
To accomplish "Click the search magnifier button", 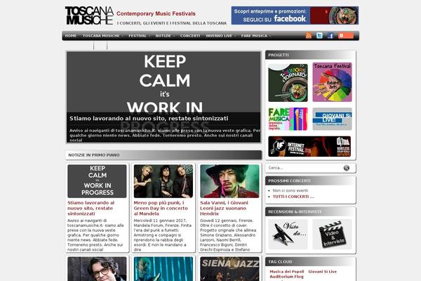I will pos(347,168).
